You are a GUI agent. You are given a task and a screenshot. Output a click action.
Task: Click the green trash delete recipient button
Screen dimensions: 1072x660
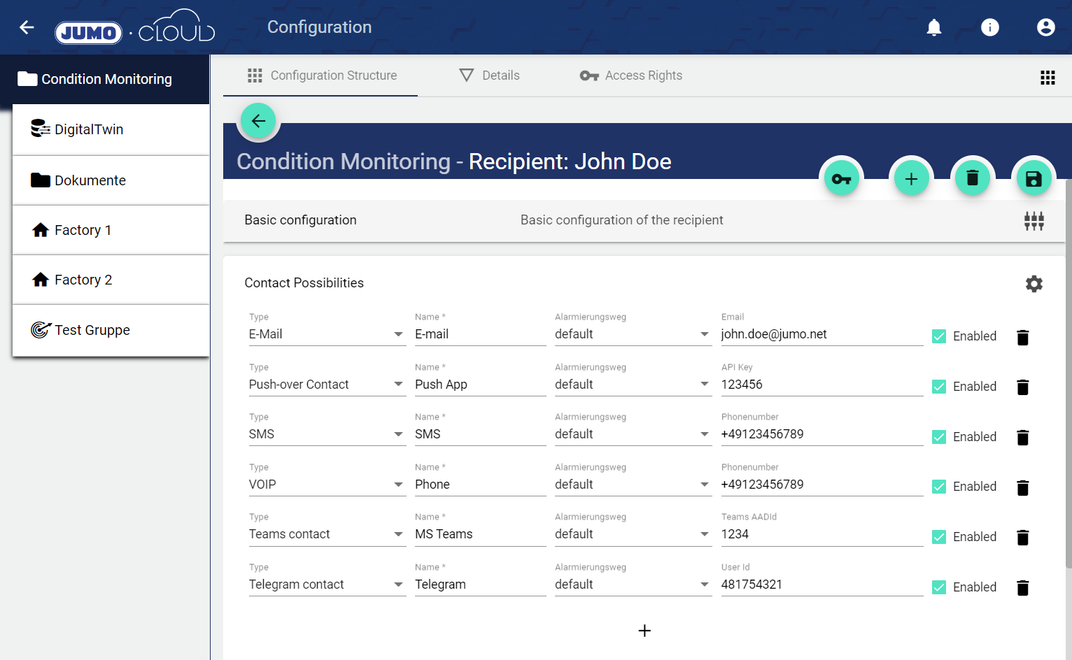tap(972, 178)
